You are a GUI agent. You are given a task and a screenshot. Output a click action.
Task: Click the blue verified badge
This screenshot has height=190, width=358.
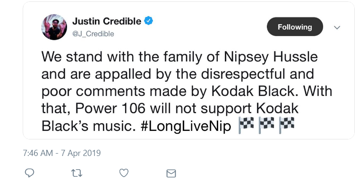(148, 21)
